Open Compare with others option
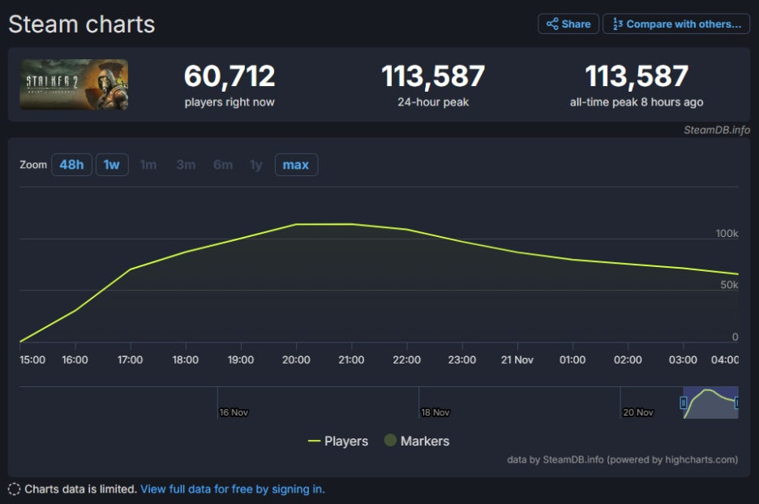The height and width of the screenshot is (504, 759). (676, 24)
